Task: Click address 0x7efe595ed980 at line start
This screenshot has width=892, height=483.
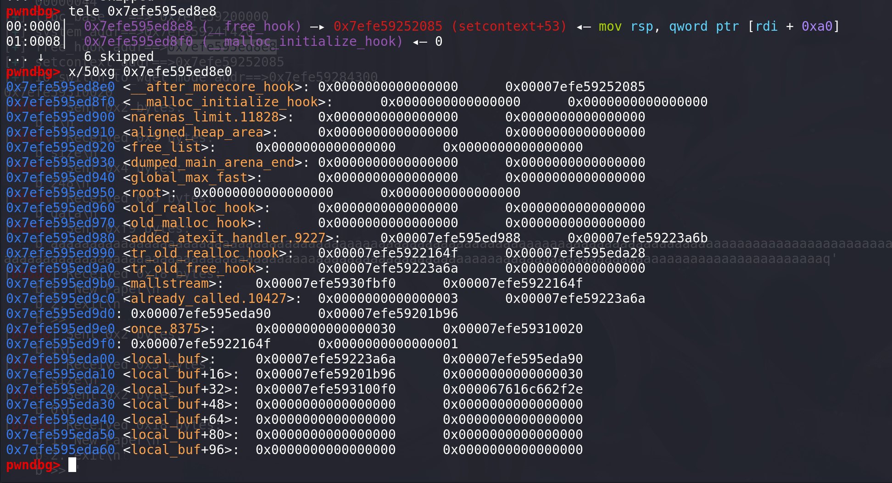Action: pos(61,238)
